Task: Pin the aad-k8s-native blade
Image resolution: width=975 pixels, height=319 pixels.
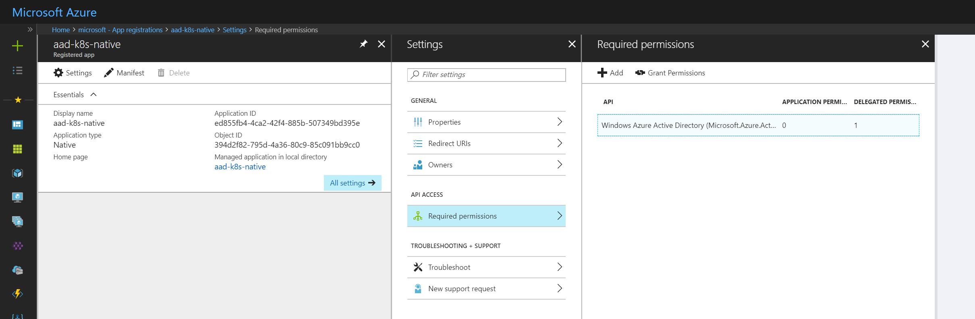Action: (x=363, y=44)
